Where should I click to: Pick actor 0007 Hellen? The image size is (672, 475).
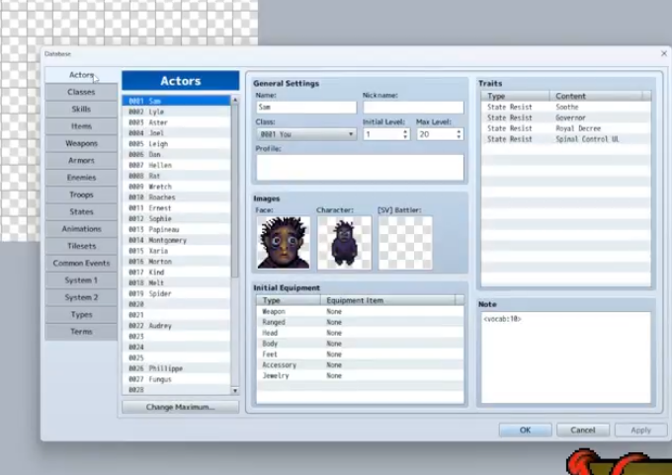(177, 165)
